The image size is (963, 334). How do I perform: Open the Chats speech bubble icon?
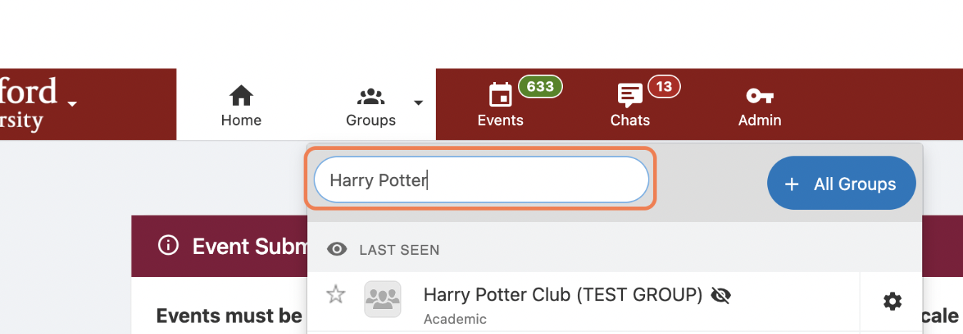[629, 96]
